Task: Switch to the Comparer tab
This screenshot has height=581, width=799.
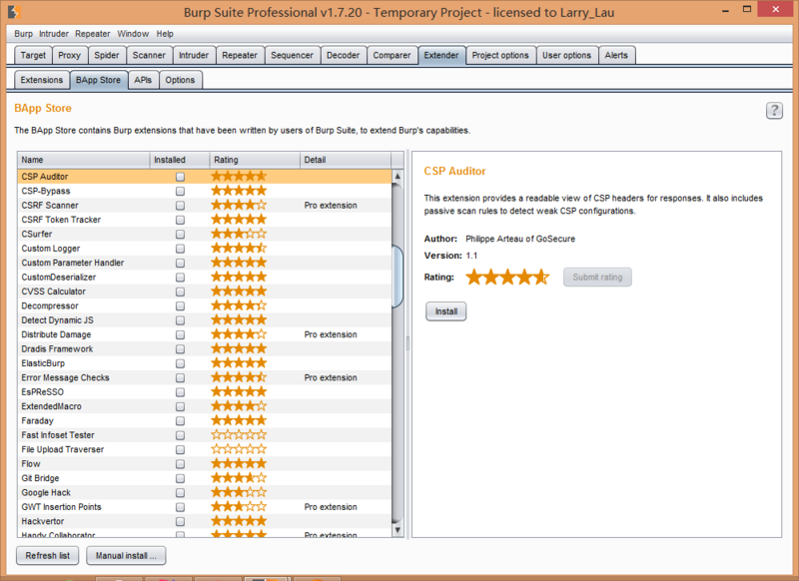Action: point(392,55)
